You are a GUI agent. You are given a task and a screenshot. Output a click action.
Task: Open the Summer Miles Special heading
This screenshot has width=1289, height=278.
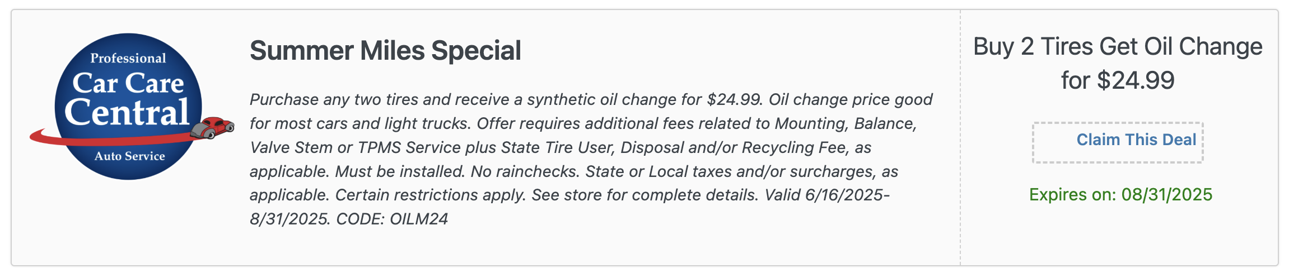coord(385,51)
